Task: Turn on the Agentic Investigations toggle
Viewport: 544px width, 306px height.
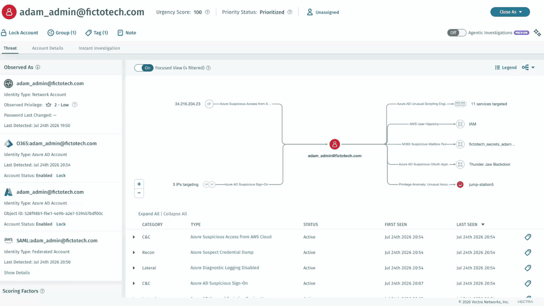Action: (456, 33)
